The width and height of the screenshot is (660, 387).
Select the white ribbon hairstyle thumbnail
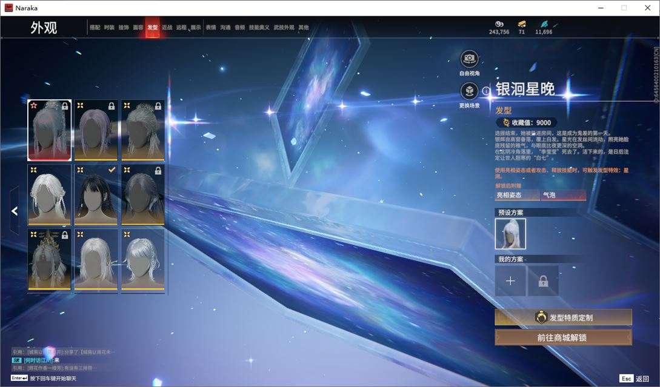click(49, 195)
